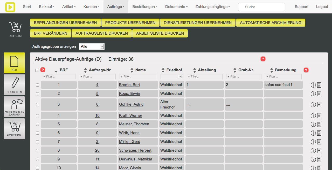The image size is (332, 170).
Task: Click the yellow play logo icon
Action: point(10,7)
